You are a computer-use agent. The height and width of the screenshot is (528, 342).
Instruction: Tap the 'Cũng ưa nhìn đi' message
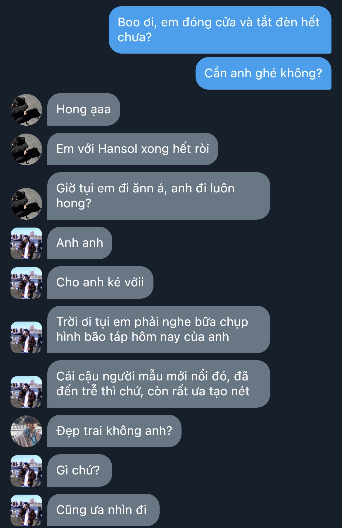[x=103, y=510]
